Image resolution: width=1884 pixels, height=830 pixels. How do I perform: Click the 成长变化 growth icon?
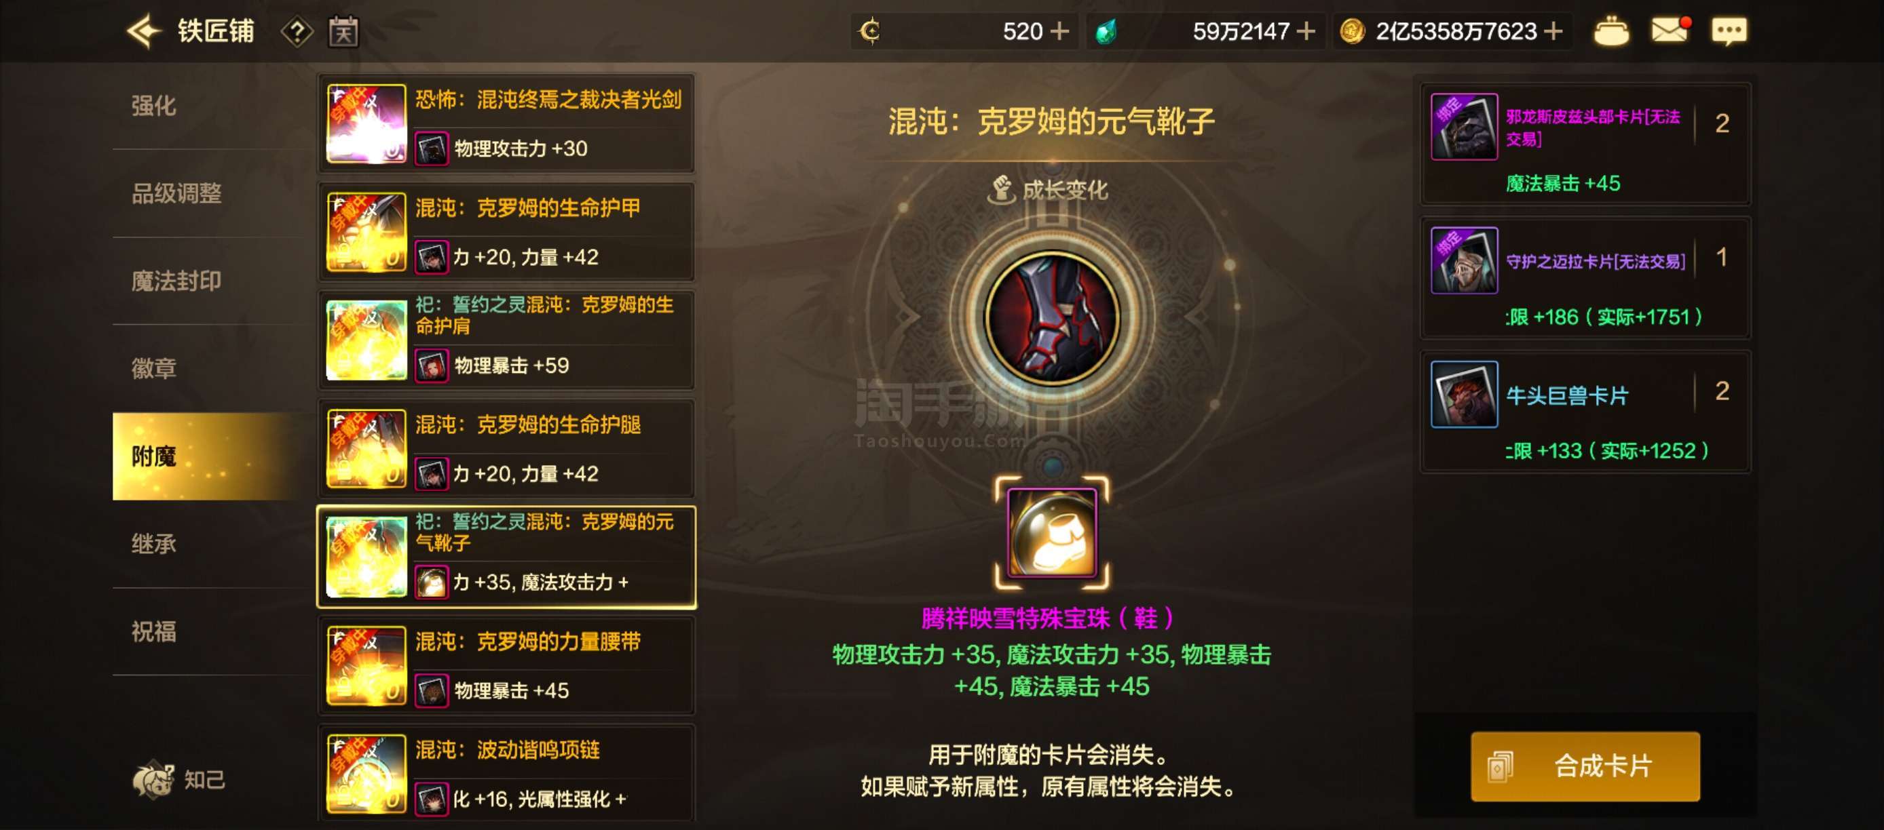[1000, 190]
